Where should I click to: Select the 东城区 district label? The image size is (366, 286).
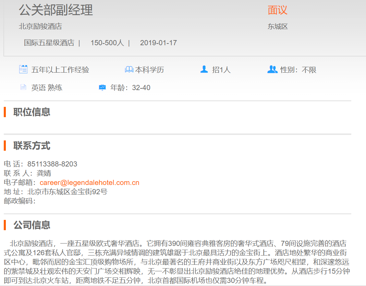(x=278, y=26)
